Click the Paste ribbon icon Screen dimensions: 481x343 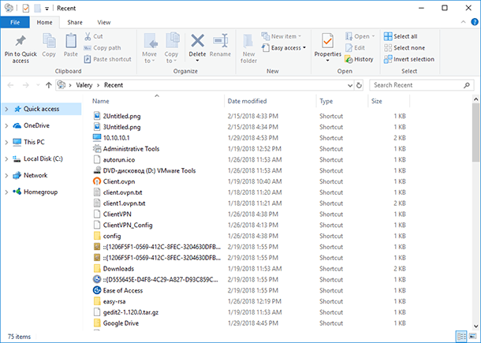pyautogui.click(x=71, y=41)
